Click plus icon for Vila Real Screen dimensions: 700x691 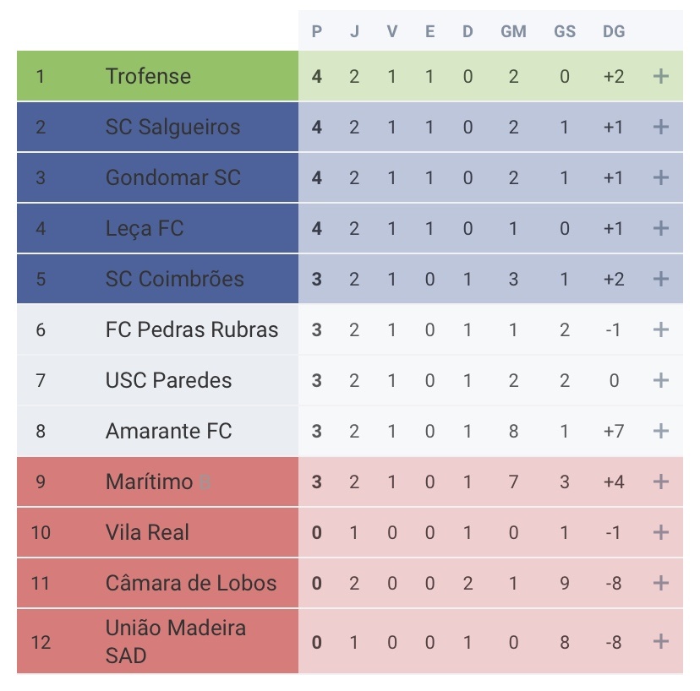click(x=660, y=532)
